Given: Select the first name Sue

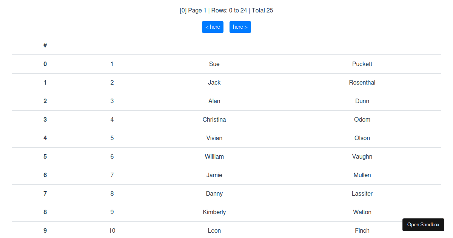Looking at the screenshot, I should pos(214,64).
